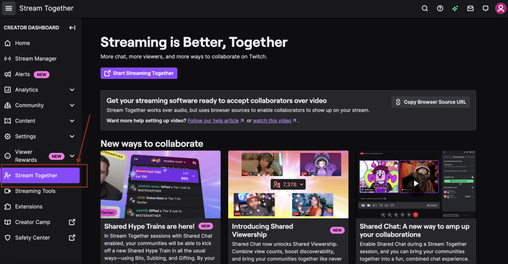Open the help question mark icon
This screenshot has width=508, height=264.
440,8
